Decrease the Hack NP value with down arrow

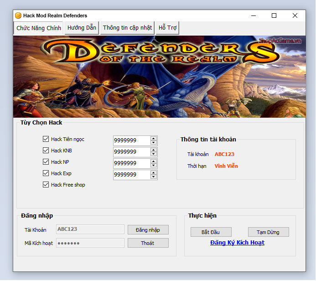point(154,166)
